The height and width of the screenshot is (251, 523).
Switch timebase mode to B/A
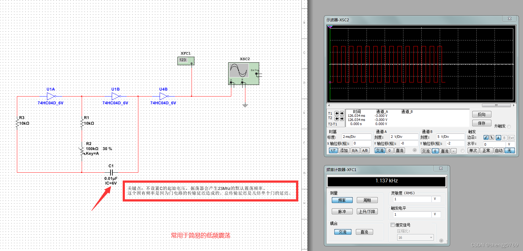click(x=355, y=150)
